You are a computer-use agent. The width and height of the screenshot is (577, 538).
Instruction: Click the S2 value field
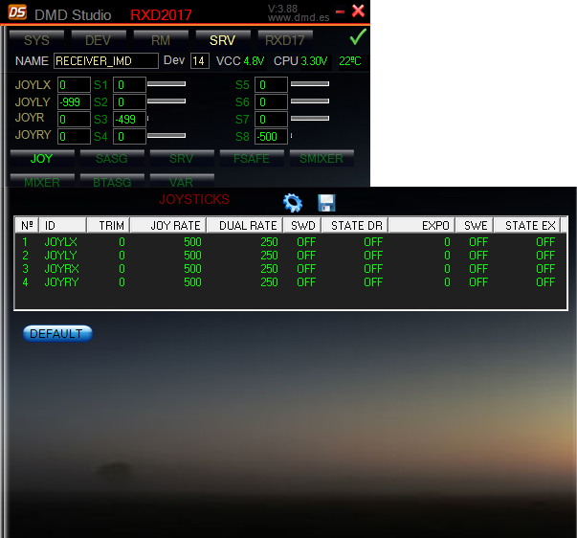click(x=129, y=102)
